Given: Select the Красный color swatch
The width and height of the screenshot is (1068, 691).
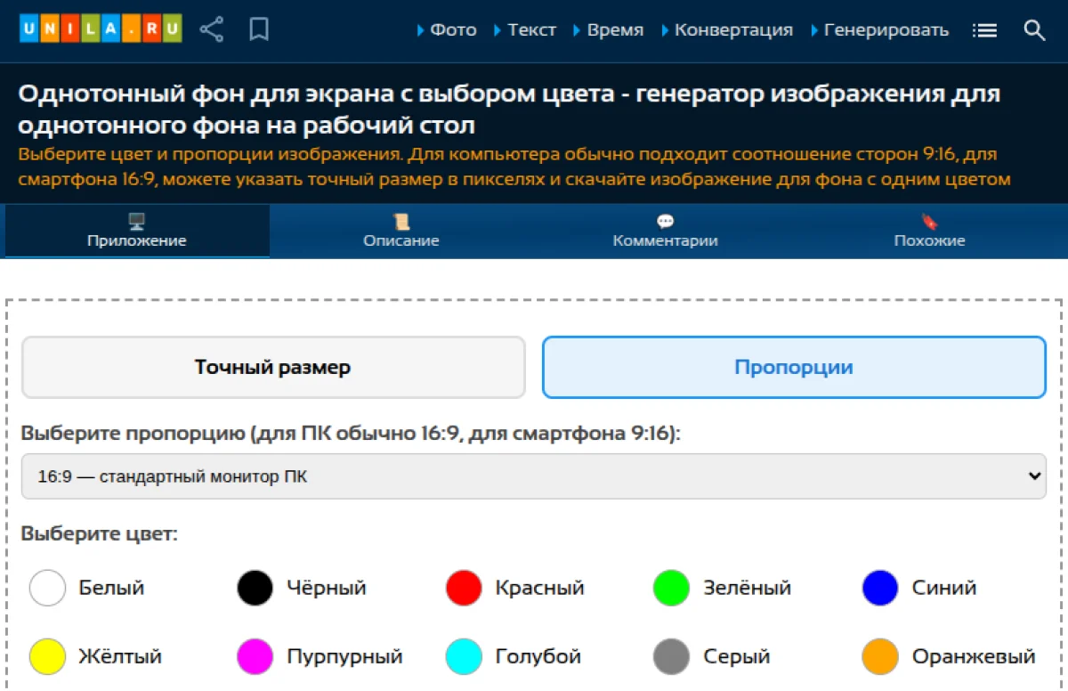Looking at the screenshot, I should click(x=463, y=588).
